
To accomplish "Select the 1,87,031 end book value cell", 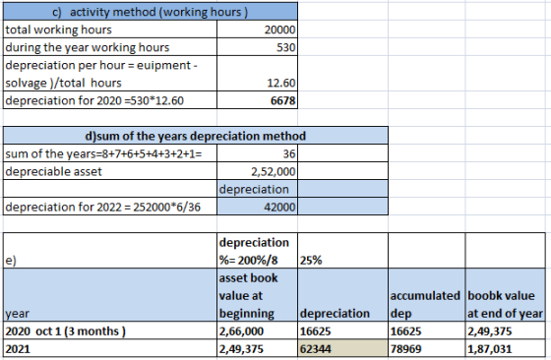I will tap(506, 349).
